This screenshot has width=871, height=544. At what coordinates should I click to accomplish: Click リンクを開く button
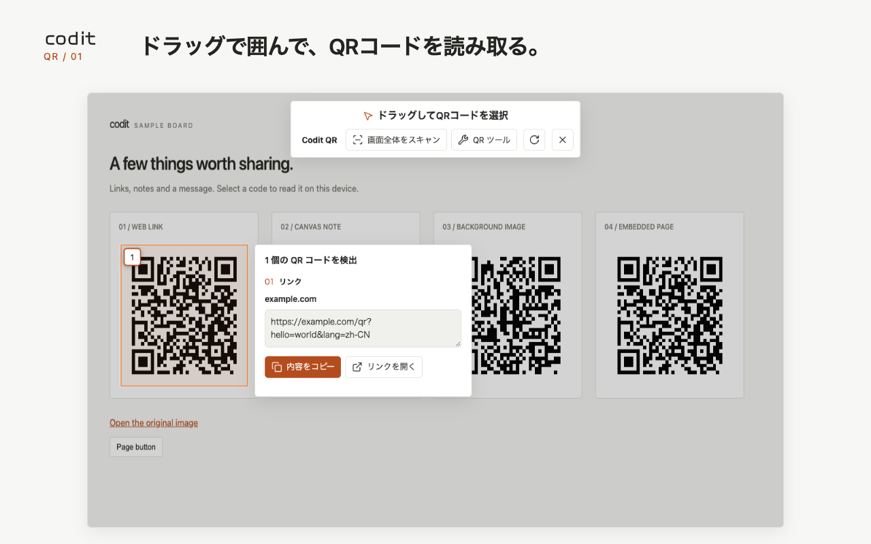click(x=384, y=367)
